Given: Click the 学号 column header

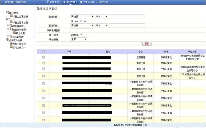Looking at the screenshot, I should [x=69, y=52].
